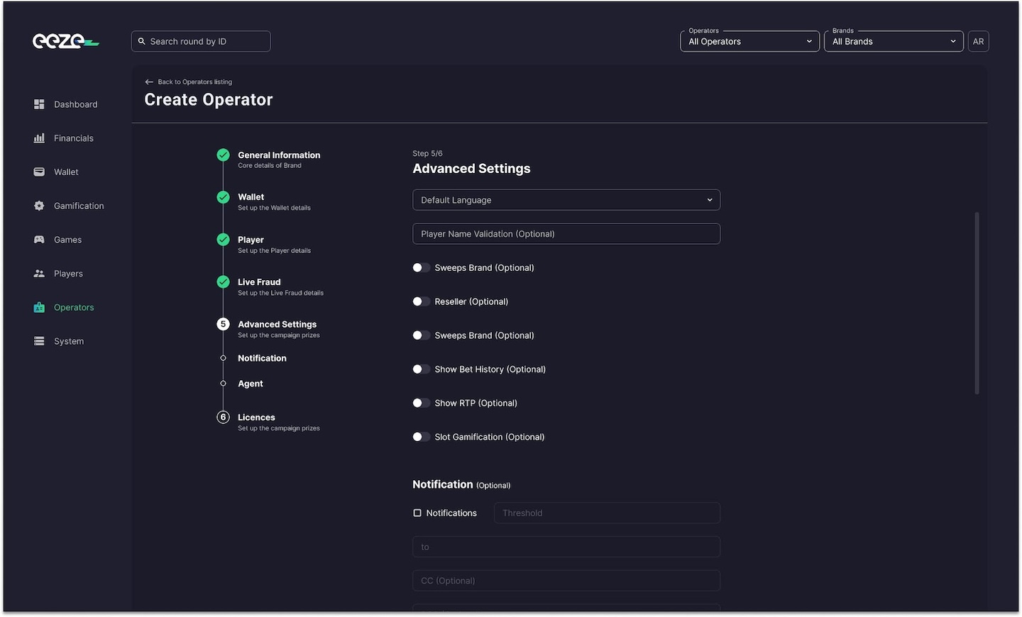Click the Players people icon
Viewport: 1022px width, 617px height.
click(39, 274)
